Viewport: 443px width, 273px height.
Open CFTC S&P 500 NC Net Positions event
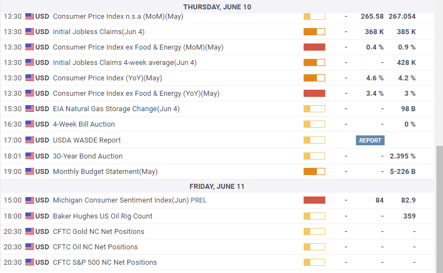pos(105,263)
